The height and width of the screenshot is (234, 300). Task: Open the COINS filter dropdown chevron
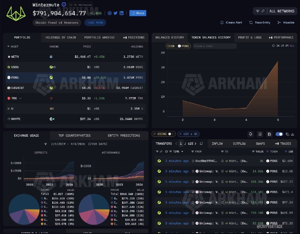172,134
